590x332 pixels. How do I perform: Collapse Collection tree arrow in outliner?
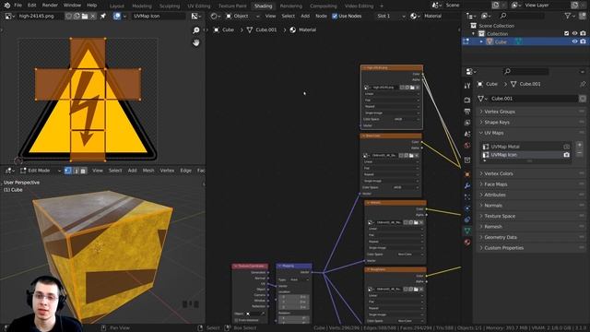[473, 33]
